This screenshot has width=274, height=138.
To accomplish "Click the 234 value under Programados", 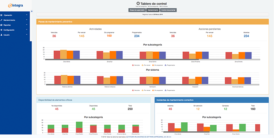I will click(137, 36).
